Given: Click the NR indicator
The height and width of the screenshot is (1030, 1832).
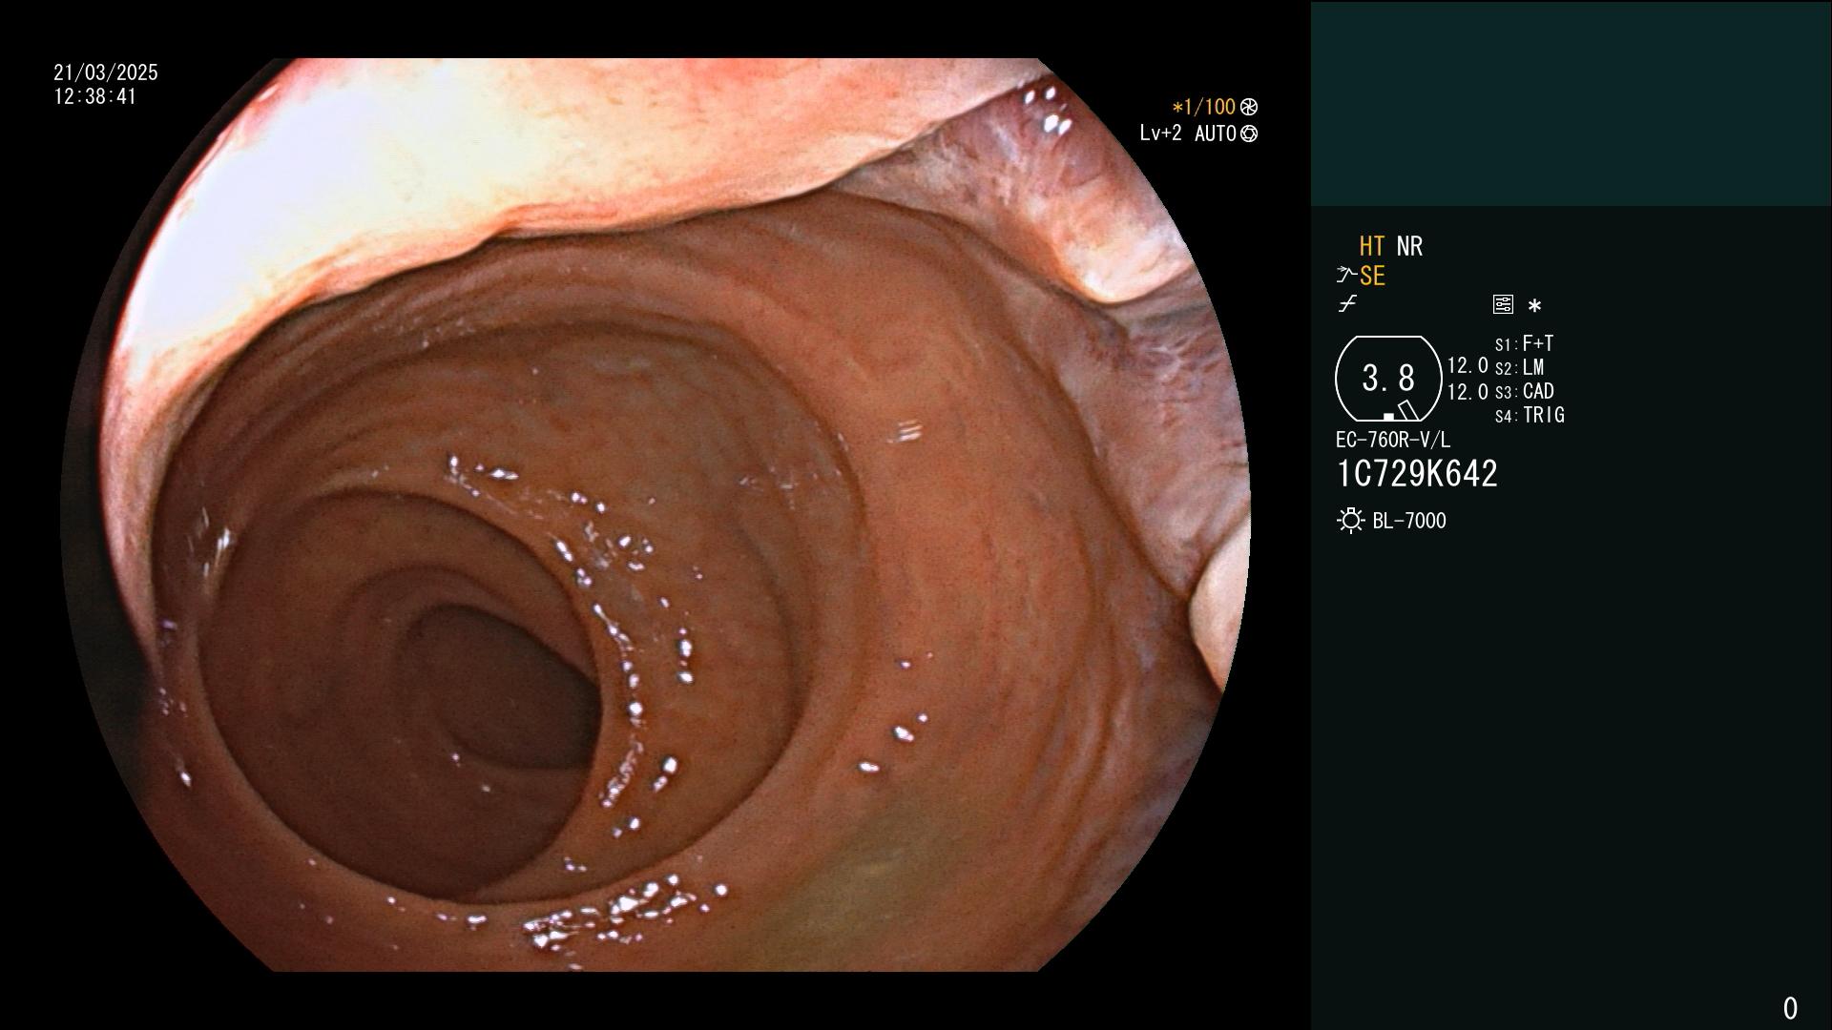Looking at the screenshot, I should 1409,246.
